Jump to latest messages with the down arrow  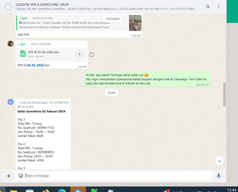(219, 161)
